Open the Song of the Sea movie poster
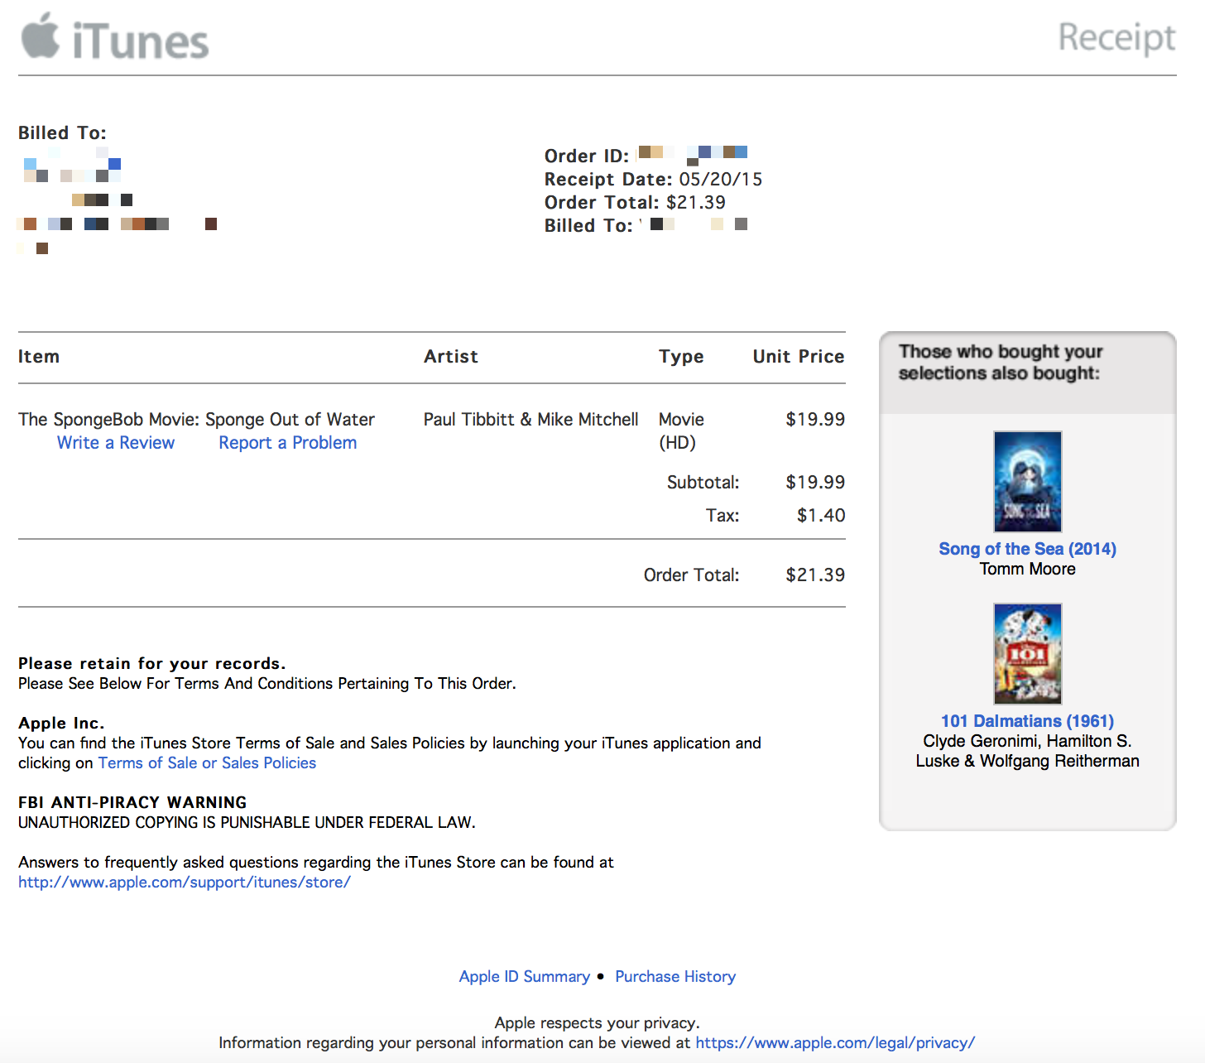 [1027, 481]
